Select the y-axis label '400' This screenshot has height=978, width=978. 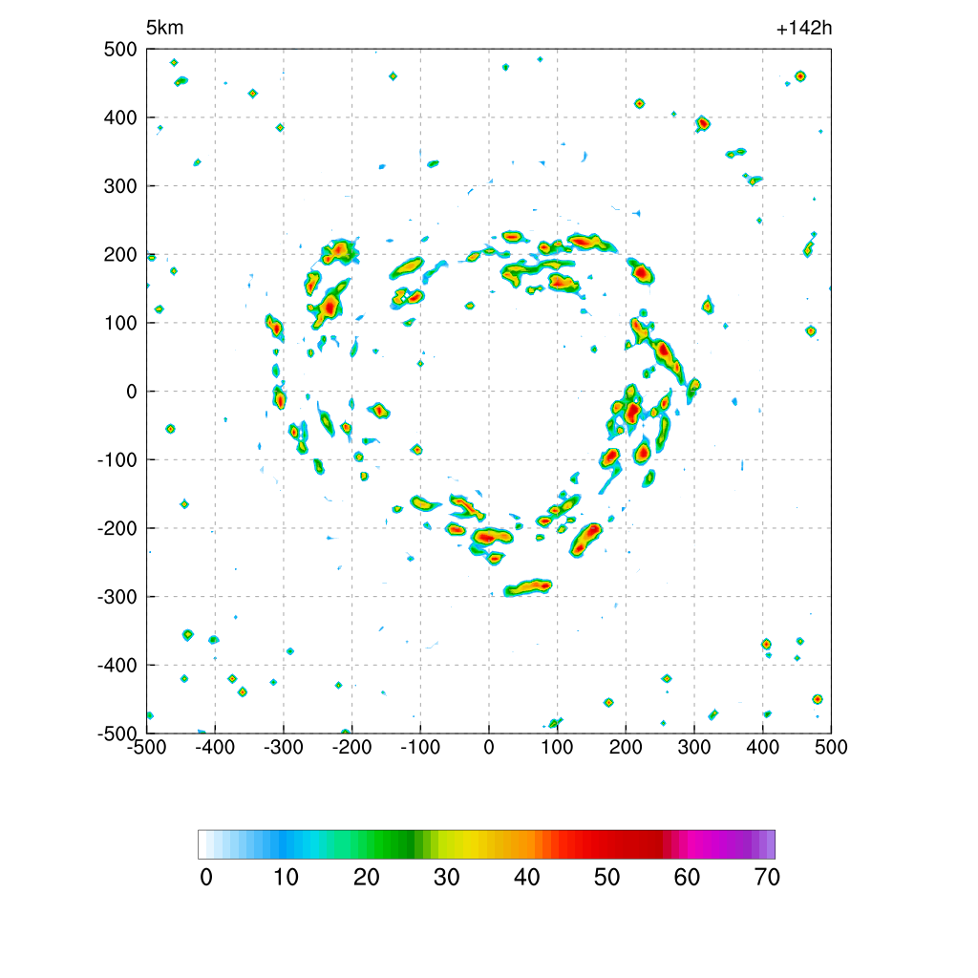120,117
